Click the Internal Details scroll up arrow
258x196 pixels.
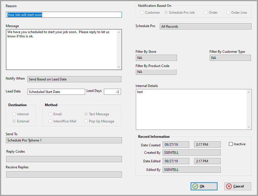pyautogui.click(x=249, y=92)
